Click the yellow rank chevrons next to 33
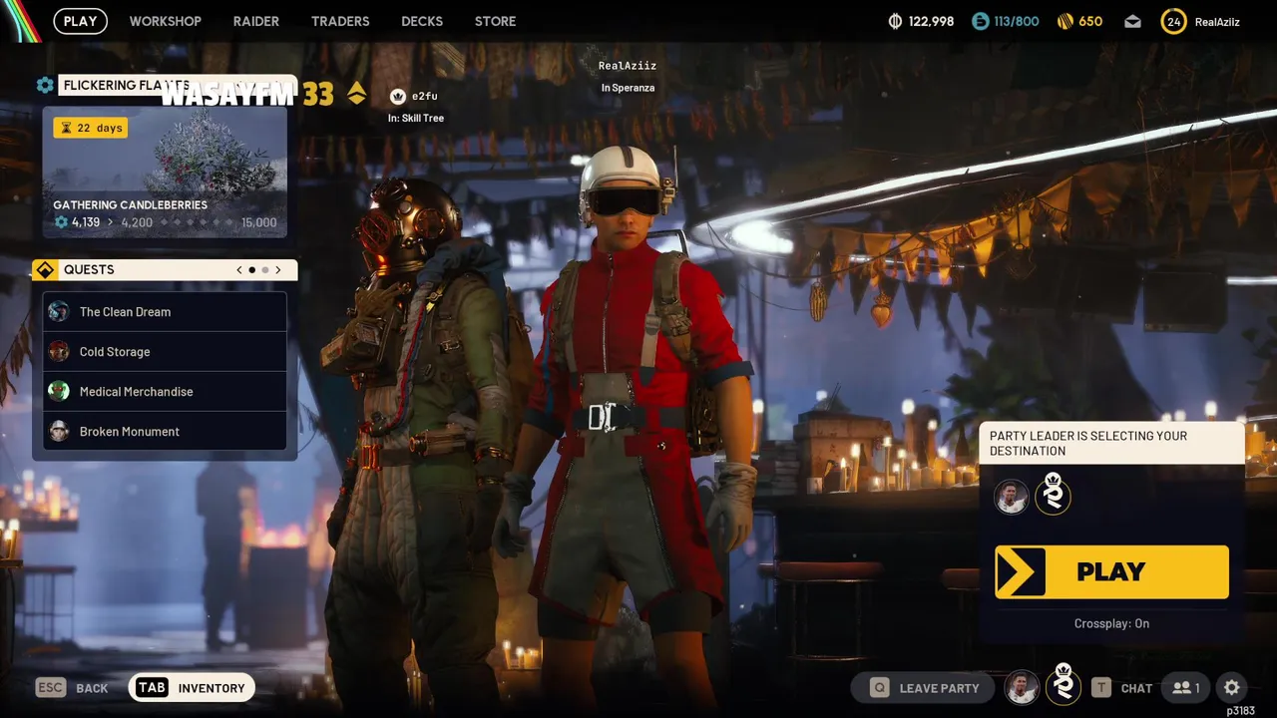This screenshot has height=718, width=1277. (x=356, y=94)
